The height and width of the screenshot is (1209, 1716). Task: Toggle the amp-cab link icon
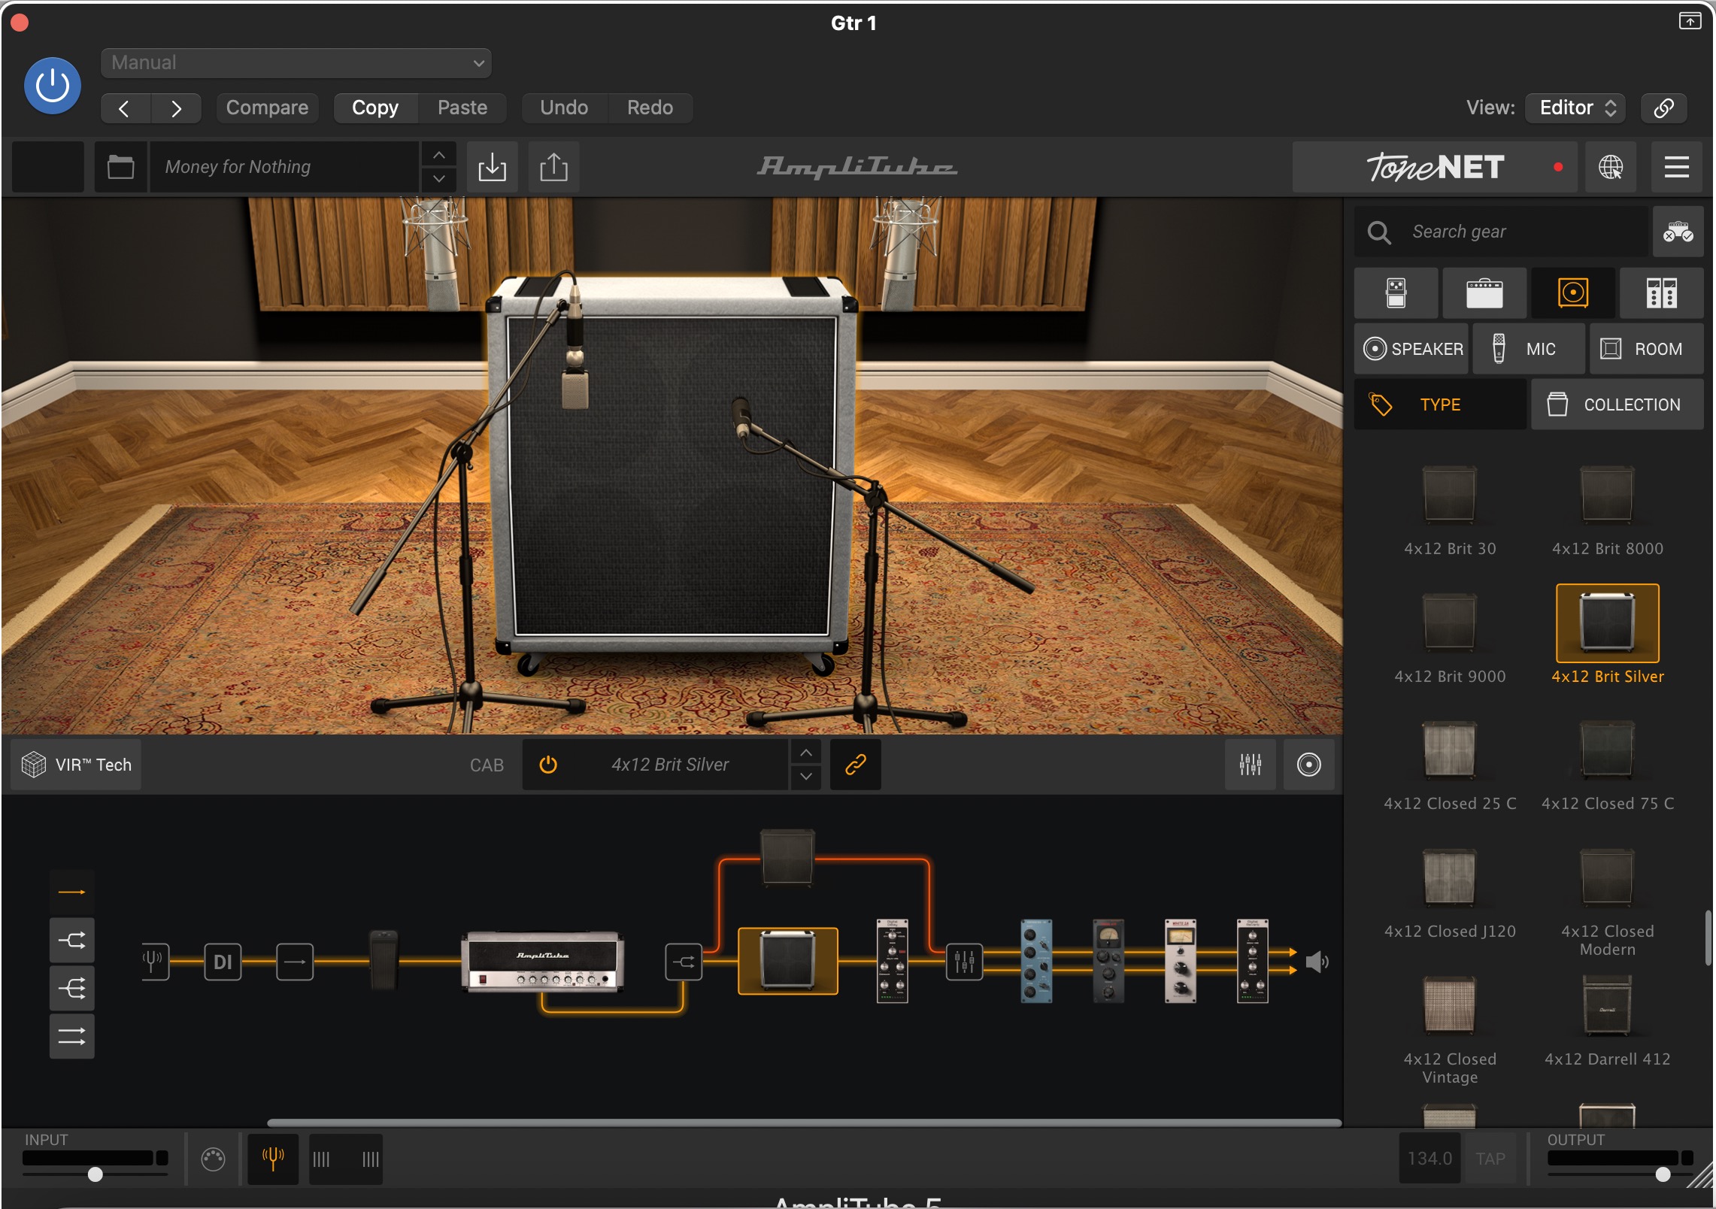click(x=855, y=765)
